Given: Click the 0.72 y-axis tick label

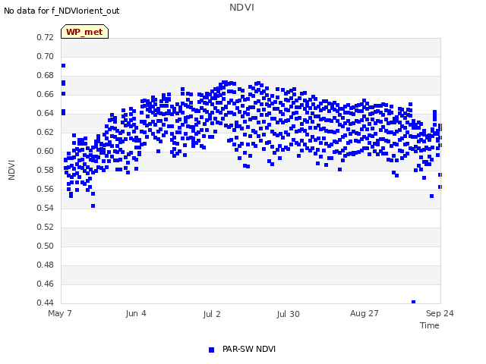Looking at the screenshot, I should (46, 37).
